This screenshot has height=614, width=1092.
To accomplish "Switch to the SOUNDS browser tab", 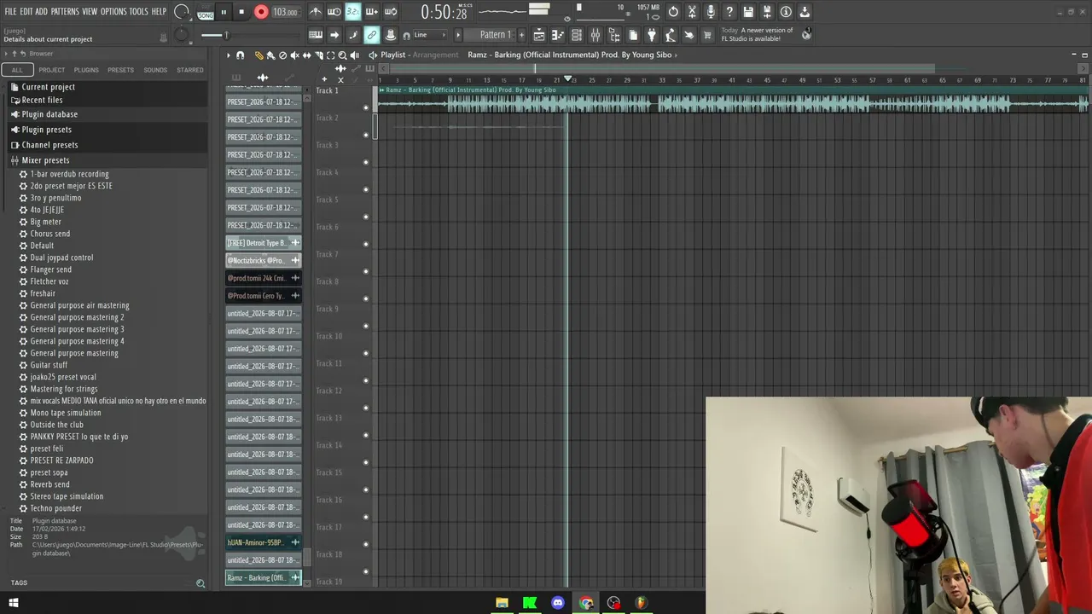I will (155, 70).
